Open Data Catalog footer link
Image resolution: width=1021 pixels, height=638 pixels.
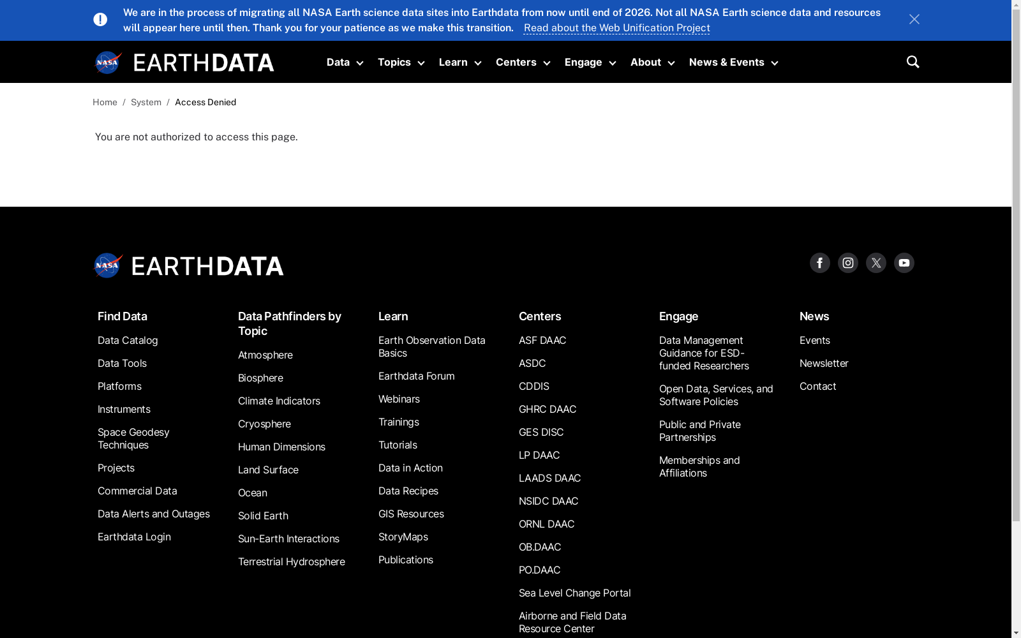[x=128, y=341]
